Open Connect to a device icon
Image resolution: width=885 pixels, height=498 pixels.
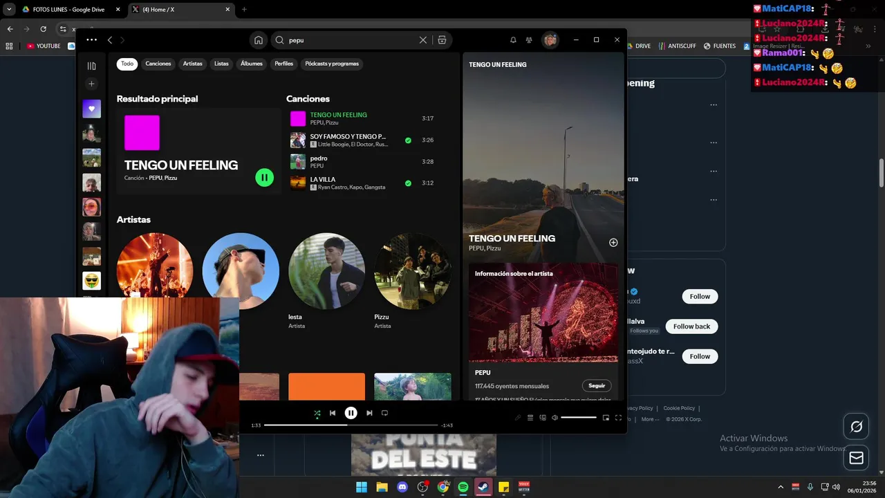click(543, 418)
